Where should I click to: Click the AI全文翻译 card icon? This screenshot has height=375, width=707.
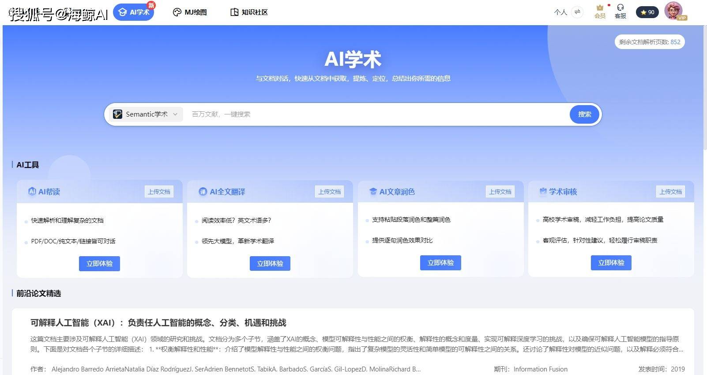pos(203,192)
